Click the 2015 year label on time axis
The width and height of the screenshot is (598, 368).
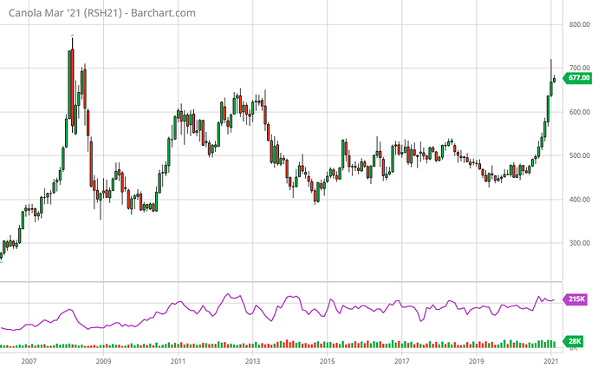327,359
